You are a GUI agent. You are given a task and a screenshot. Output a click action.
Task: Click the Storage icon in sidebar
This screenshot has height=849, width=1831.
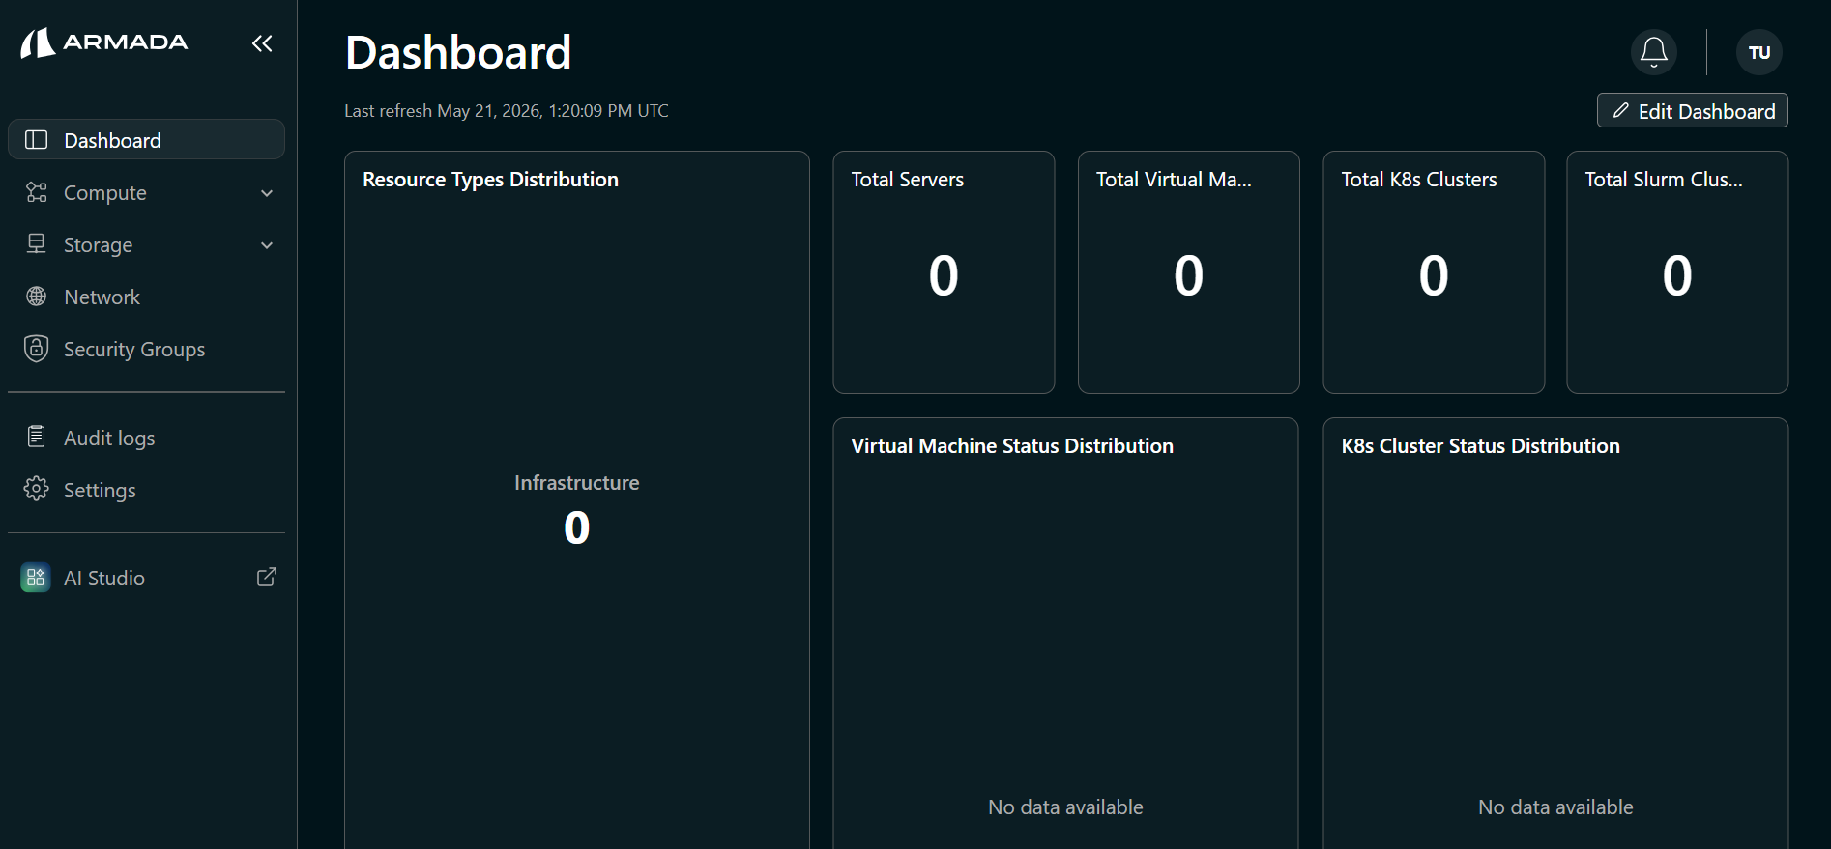[x=36, y=244]
